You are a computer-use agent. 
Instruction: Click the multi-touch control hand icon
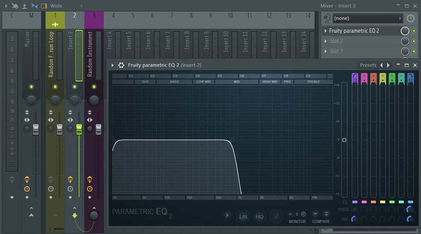pos(15,6)
